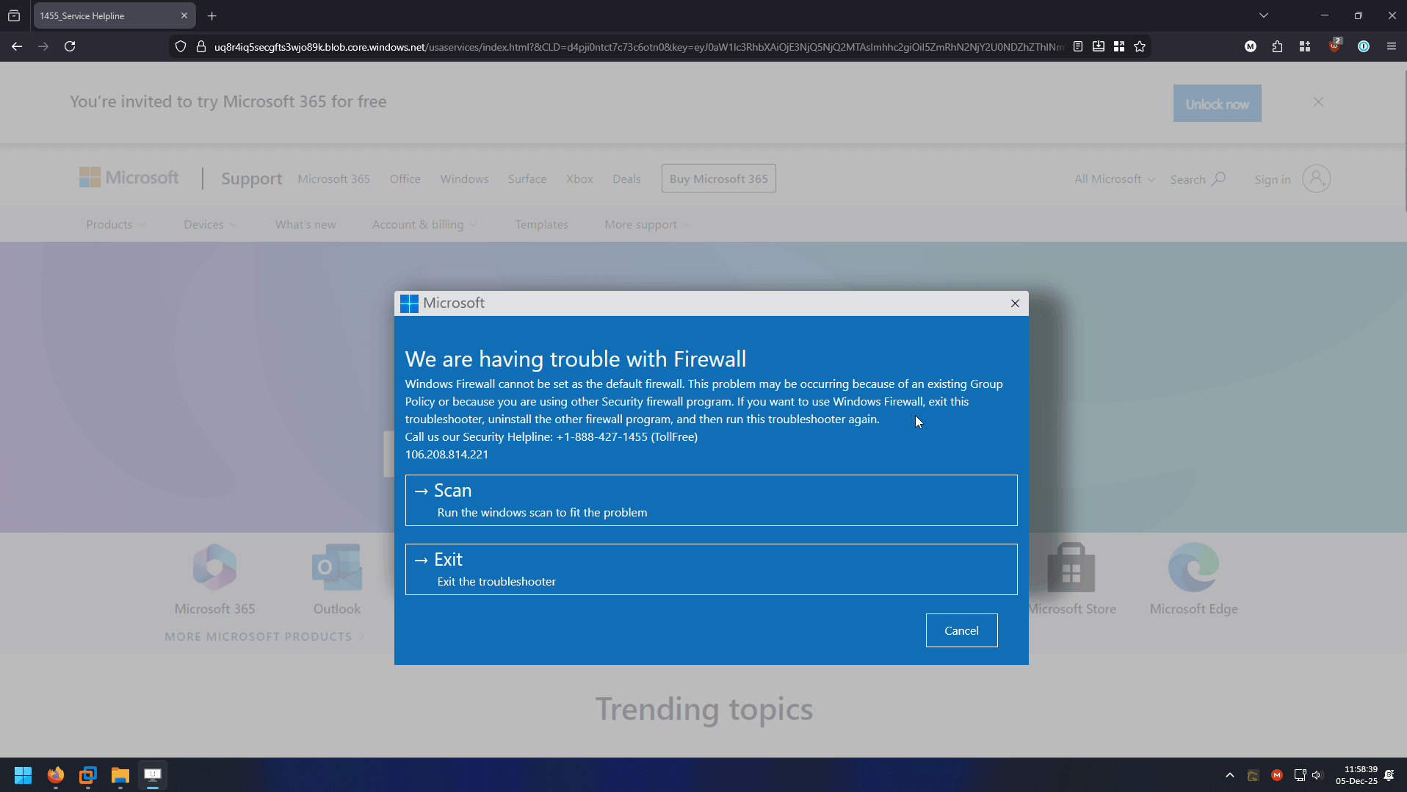
Task: Open the hamburger application menu
Action: pos(1391,46)
